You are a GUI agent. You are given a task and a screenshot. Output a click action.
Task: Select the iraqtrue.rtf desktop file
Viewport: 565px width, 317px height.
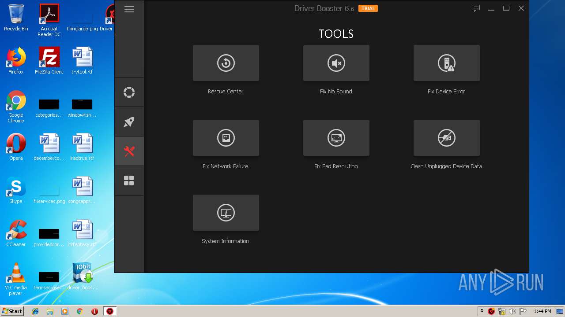[x=82, y=147]
